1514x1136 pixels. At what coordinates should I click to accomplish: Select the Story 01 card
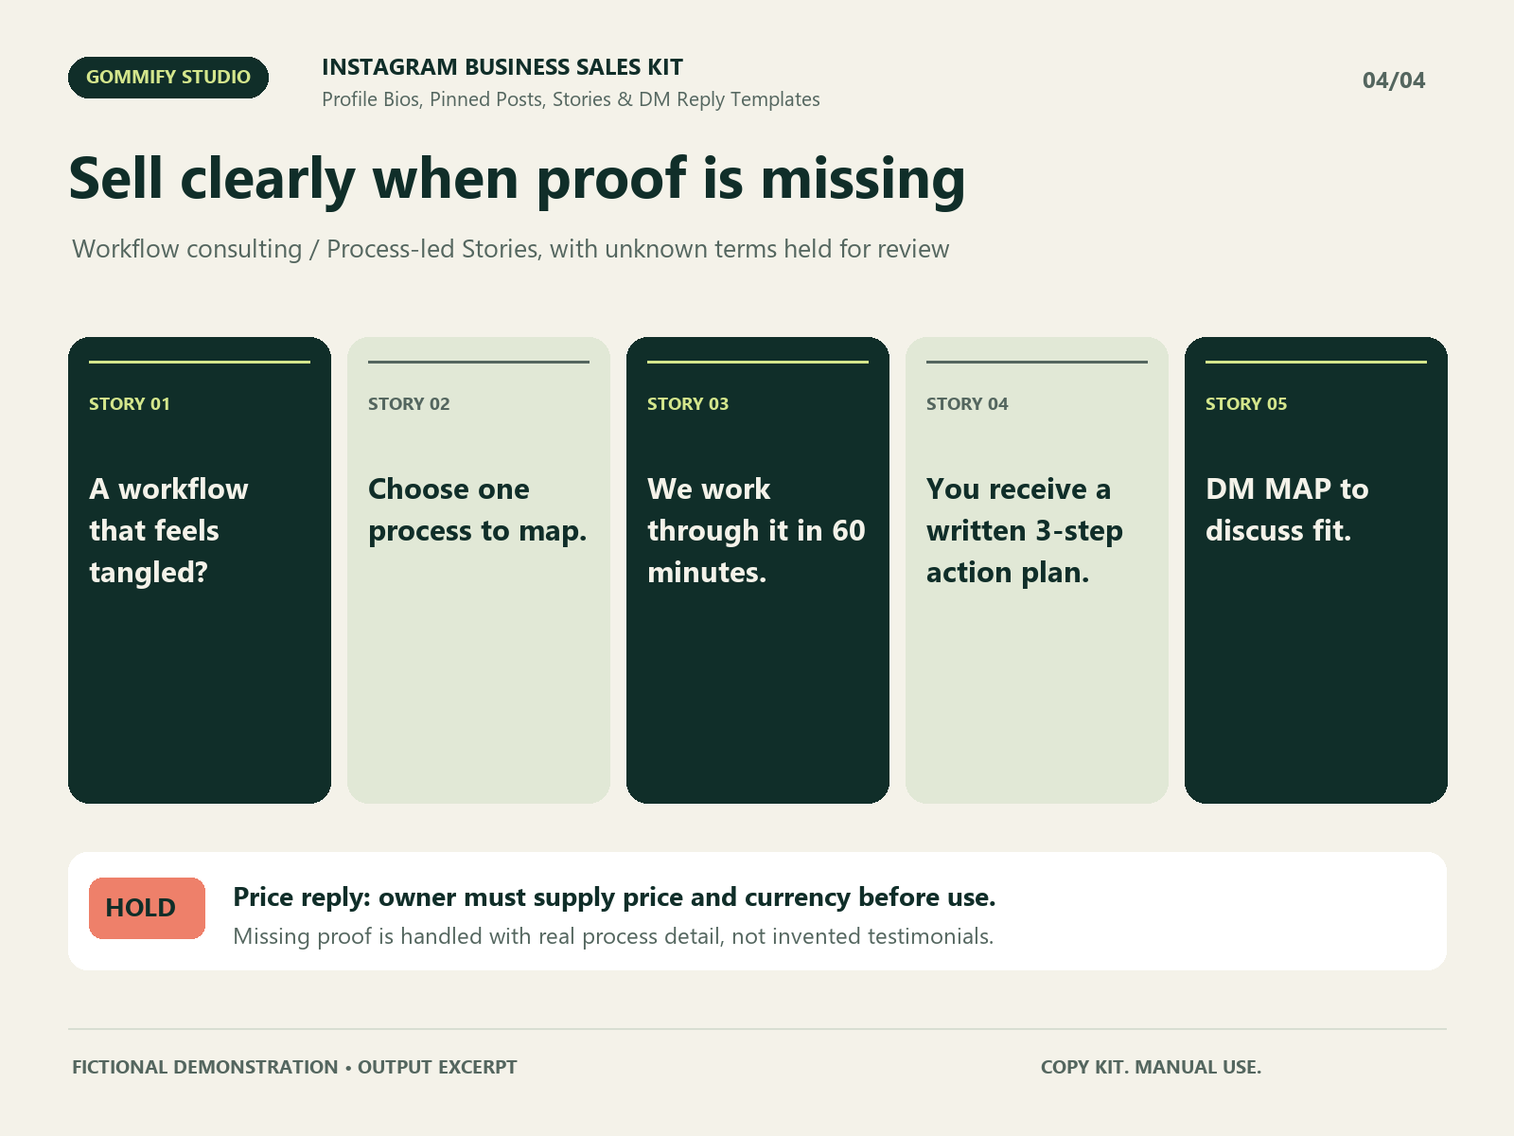point(200,570)
